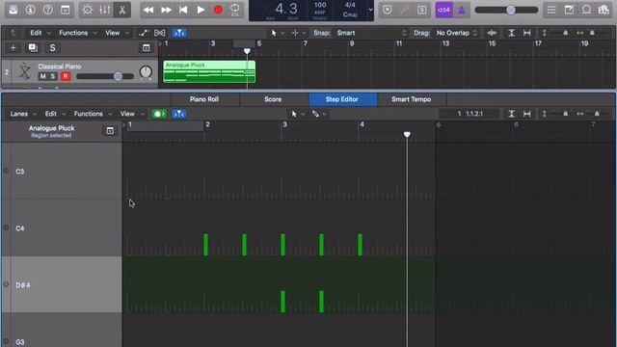Select the Pencil tool menu in Step Editor

click(319, 114)
